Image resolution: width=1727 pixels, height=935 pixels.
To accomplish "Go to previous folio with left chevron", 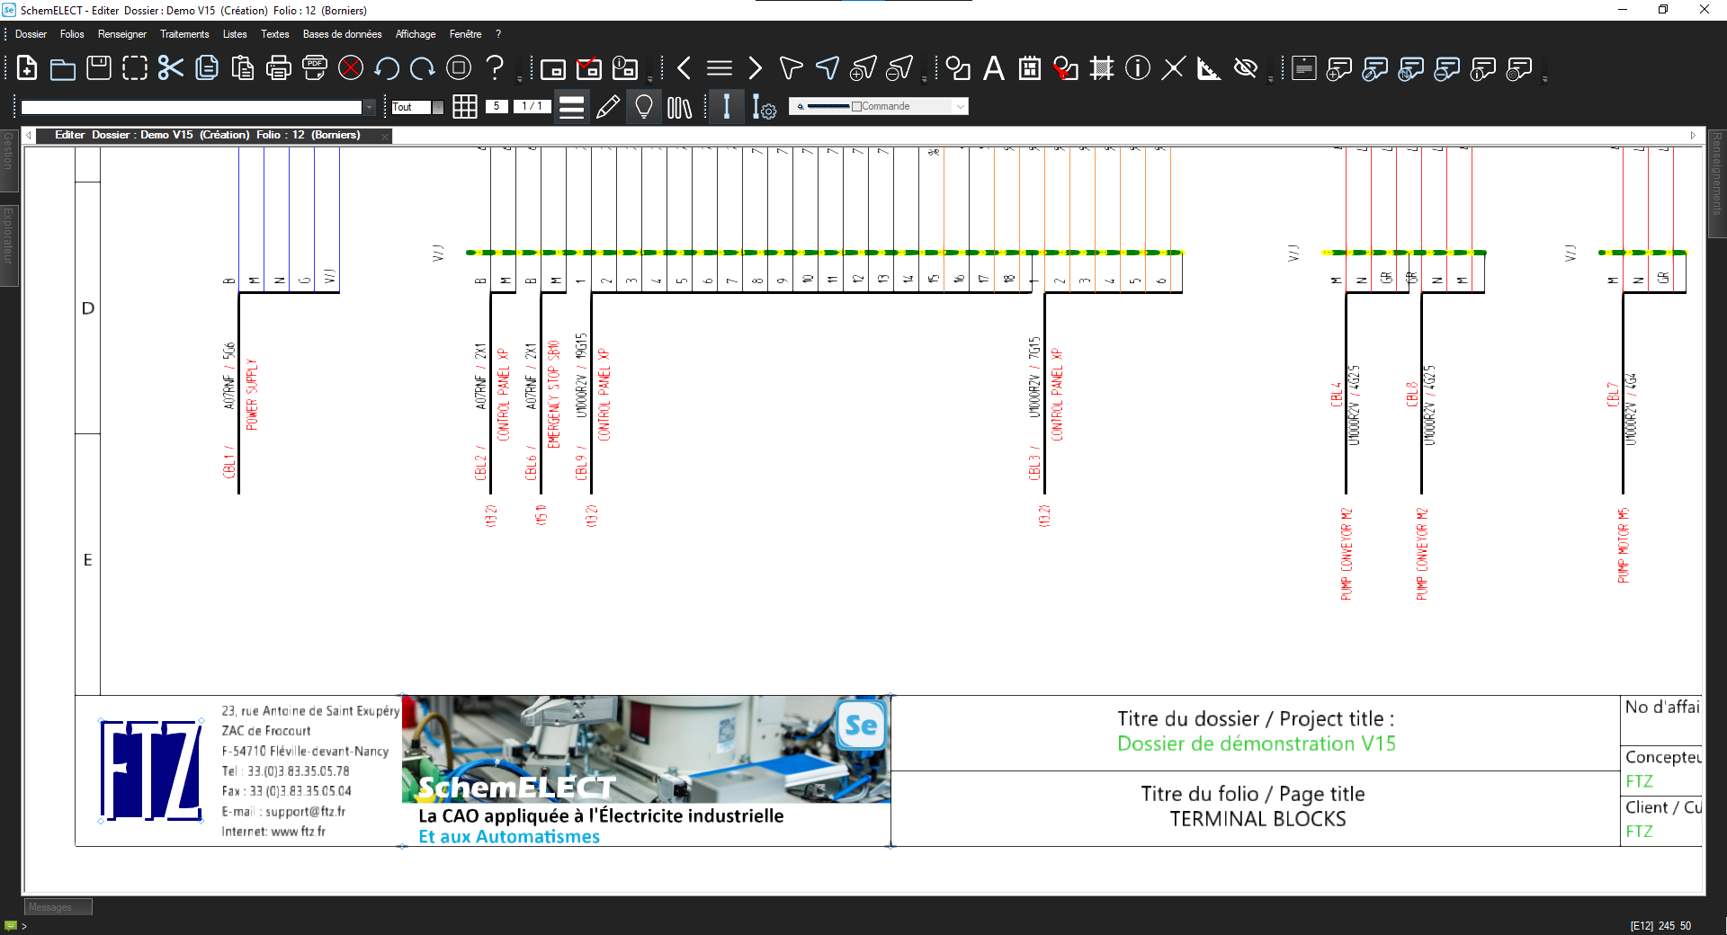I will point(684,68).
